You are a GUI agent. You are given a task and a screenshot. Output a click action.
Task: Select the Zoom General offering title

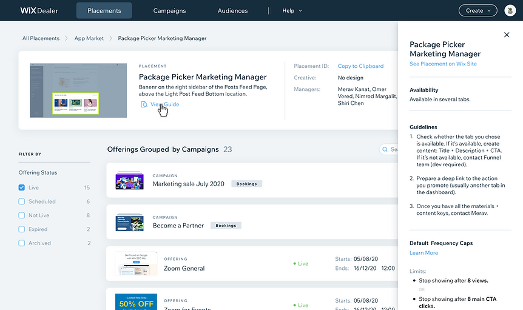click(x=184, y=268)
